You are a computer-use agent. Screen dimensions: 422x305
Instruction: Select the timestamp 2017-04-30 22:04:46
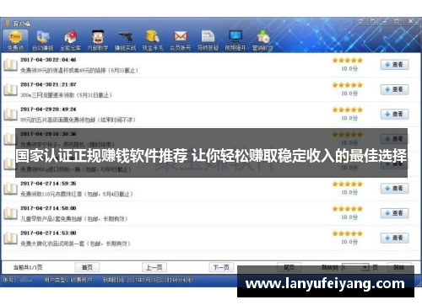(x=48, y=60)
